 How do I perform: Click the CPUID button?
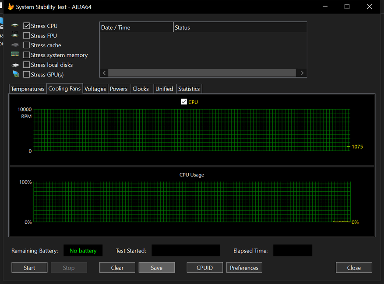click(x=204, y=268)
